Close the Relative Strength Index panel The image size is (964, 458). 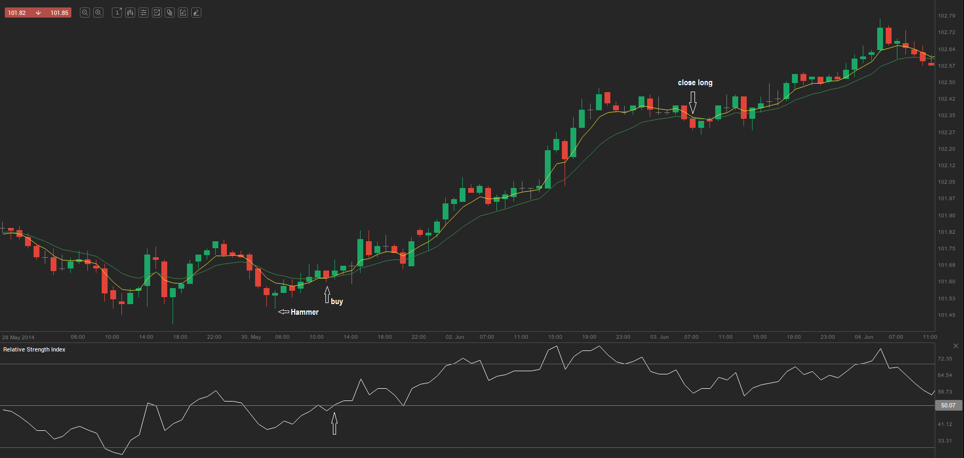tap(955, 346)
